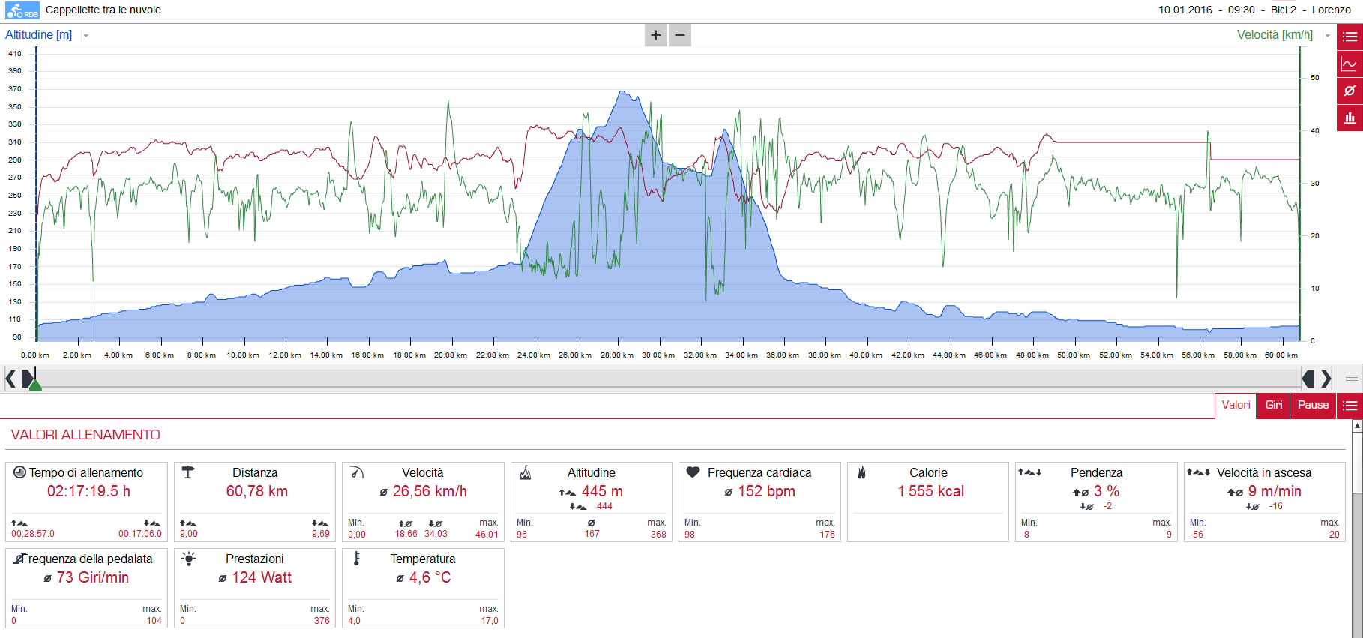
Task: Click average slope value 3 %
Action: click(1107, 491)
